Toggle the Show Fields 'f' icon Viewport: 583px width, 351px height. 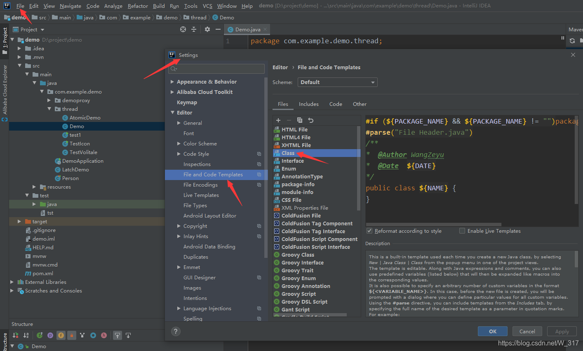[x=61, y=335]
